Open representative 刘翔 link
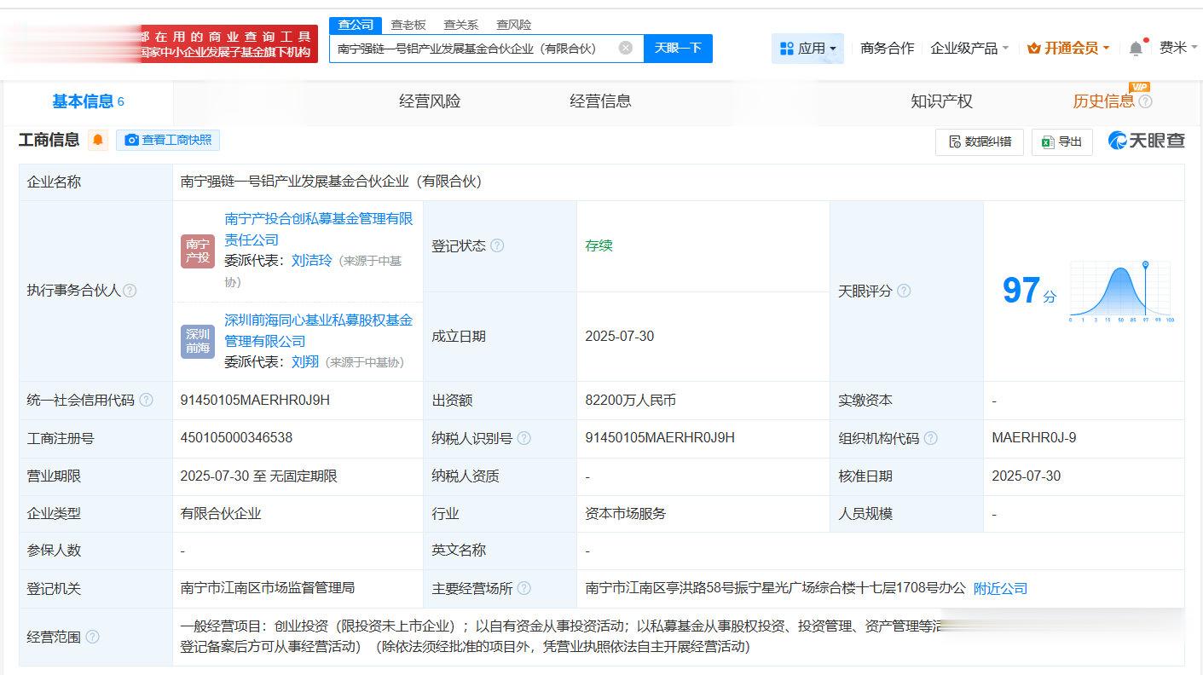This screenshot has width=1203, height=675. coord(304,362)
